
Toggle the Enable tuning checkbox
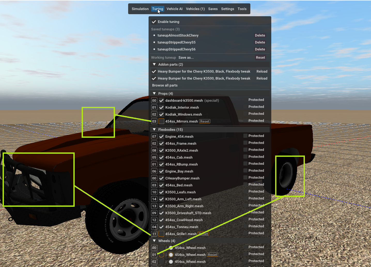tap(154, 22)
